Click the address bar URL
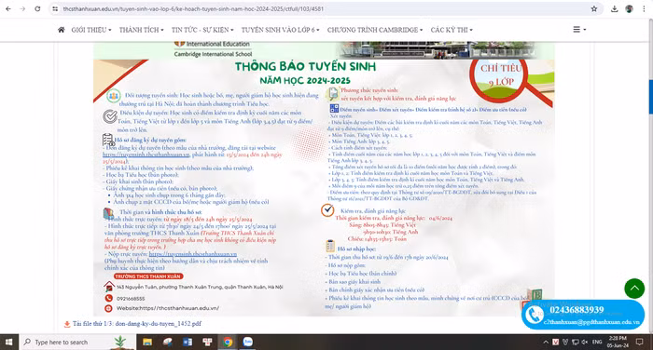 coord(193,8)
